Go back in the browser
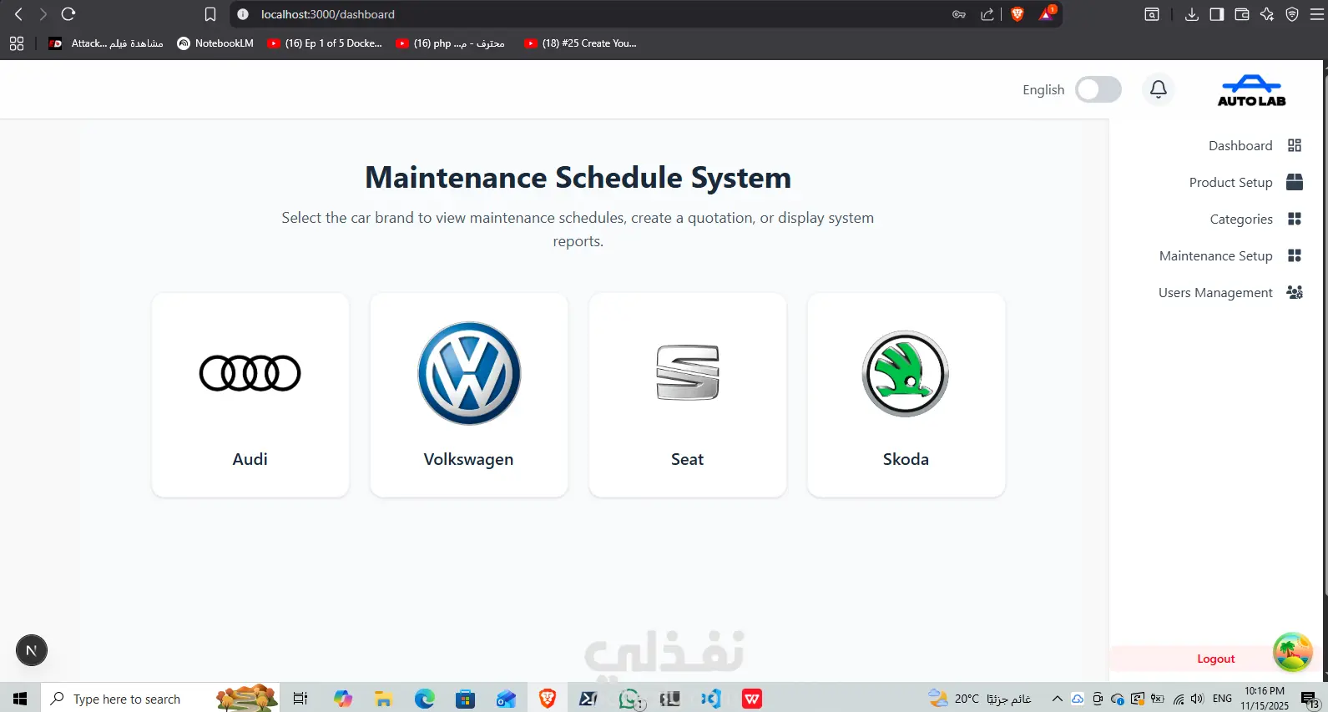 point(18,14)
